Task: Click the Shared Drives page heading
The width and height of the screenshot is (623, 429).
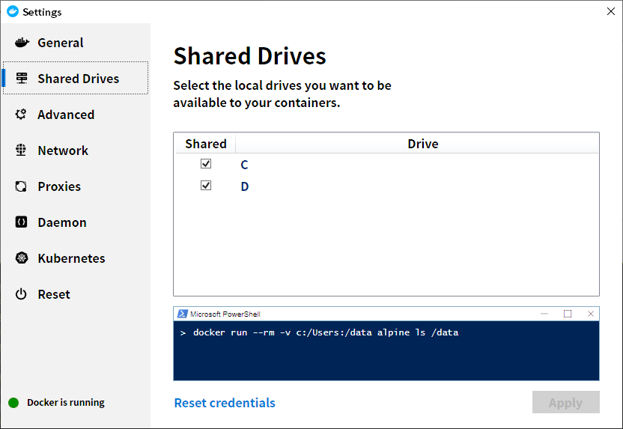Action: (x=249, y=55)
